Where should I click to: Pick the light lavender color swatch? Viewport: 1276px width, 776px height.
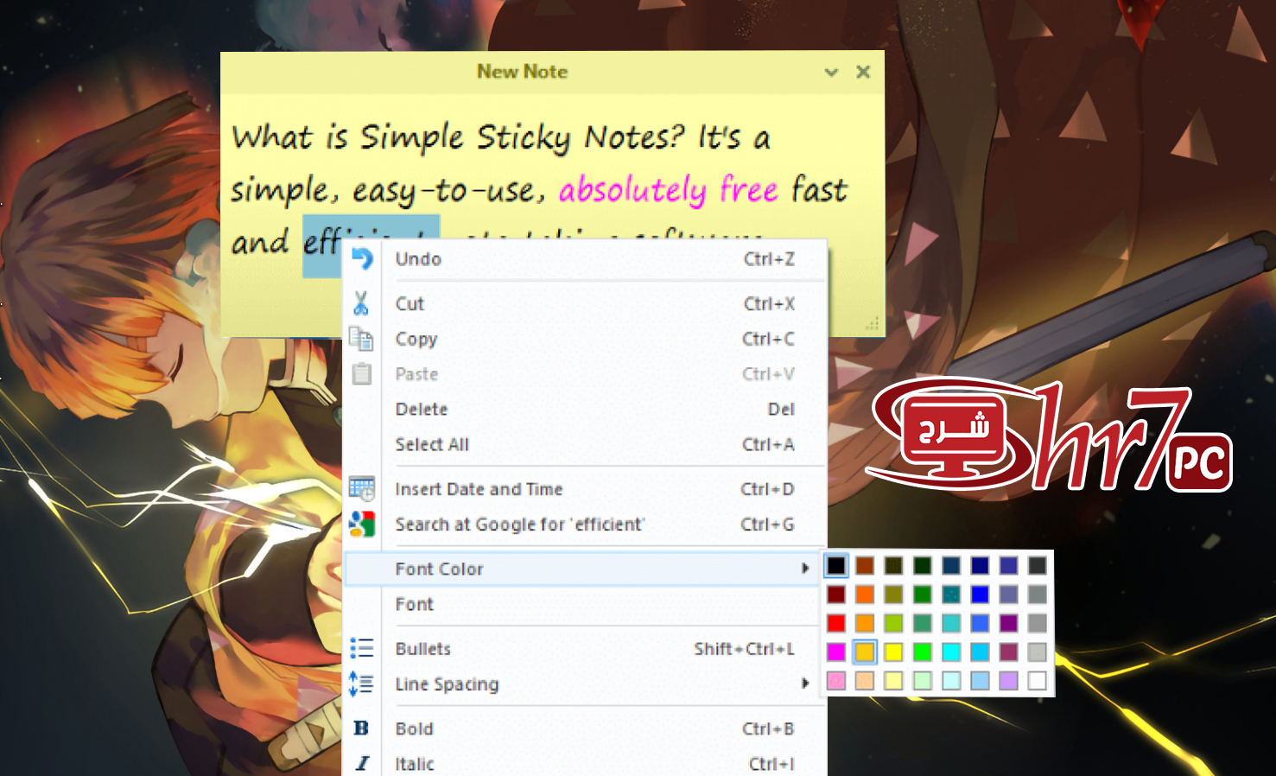1009,681
